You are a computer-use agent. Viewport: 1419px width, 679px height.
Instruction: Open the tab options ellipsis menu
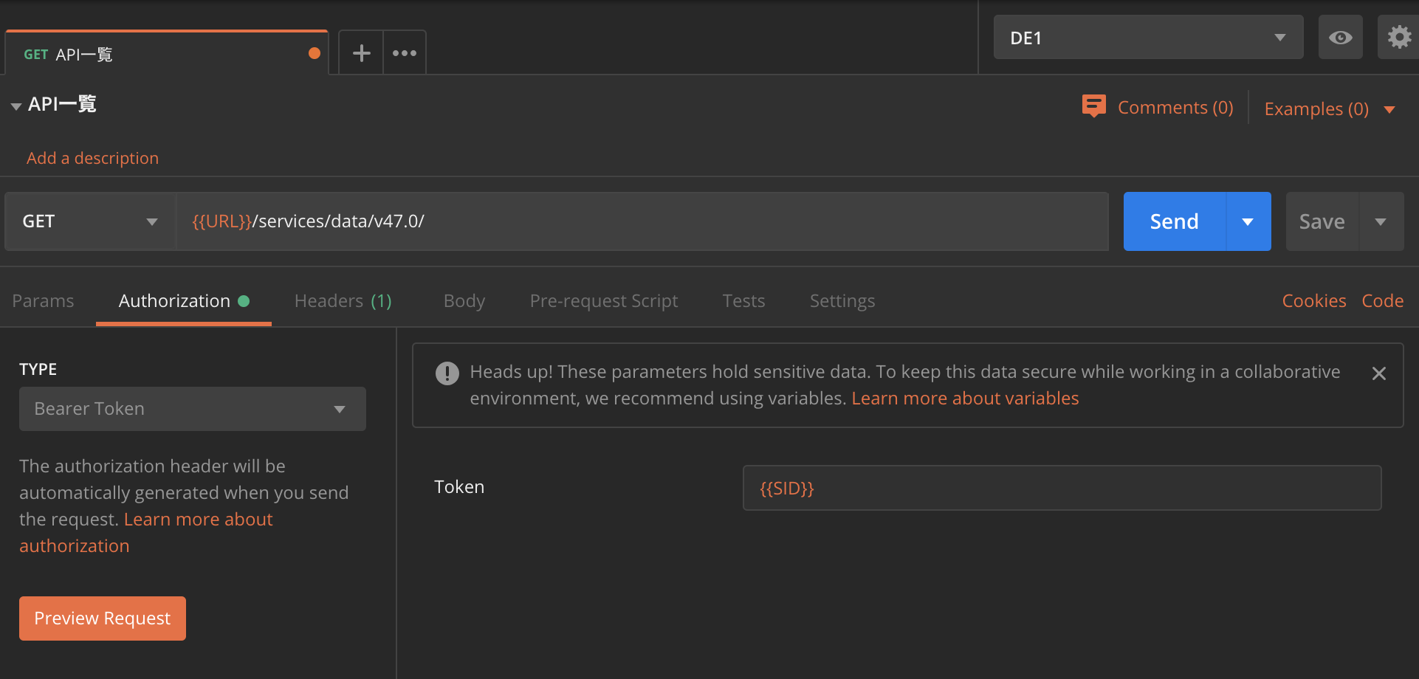pos(405,53)
